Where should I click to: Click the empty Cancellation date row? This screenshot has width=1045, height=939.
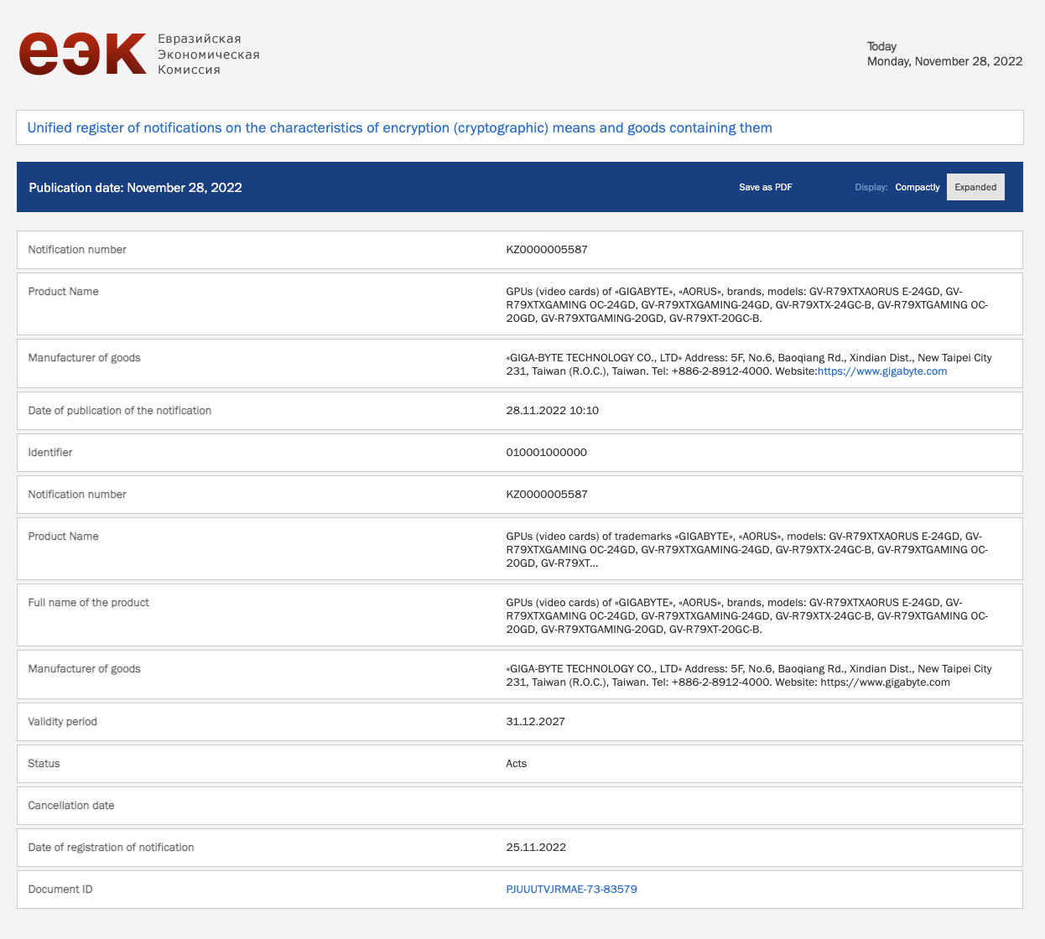click(x=520, y=806)
